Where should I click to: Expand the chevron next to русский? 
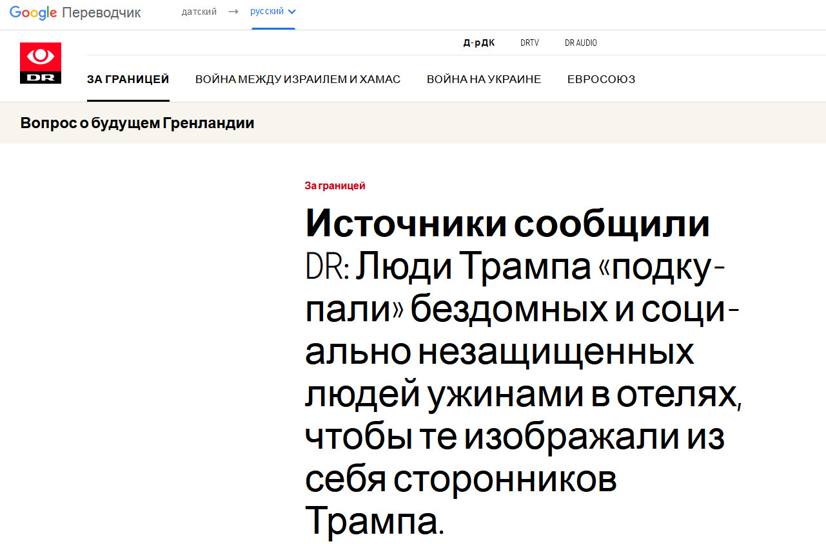point(291,12)
